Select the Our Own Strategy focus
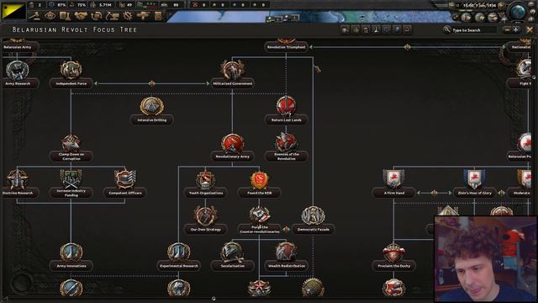The height and width of the screenshot is (303, 538). 205,221
